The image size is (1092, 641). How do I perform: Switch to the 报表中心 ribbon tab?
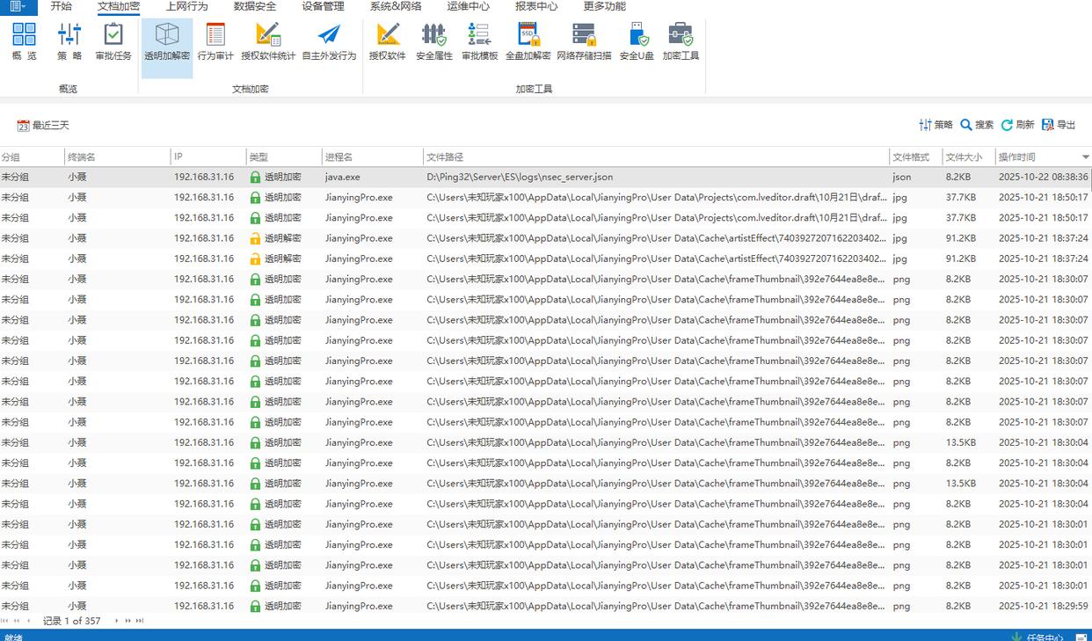point(536,7)
